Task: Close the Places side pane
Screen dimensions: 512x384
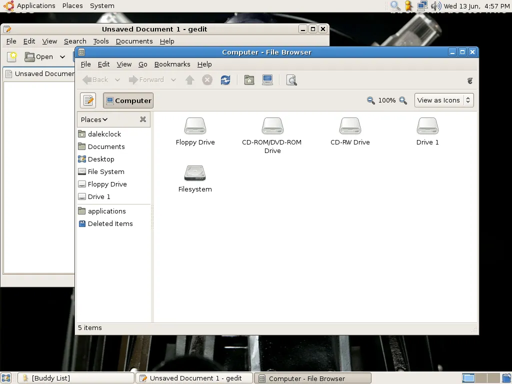Action: [143, 119]
